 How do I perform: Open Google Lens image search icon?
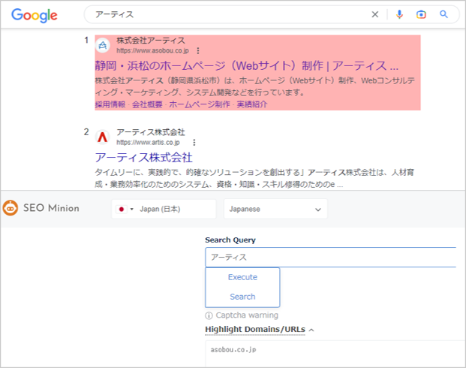(421, 14)
